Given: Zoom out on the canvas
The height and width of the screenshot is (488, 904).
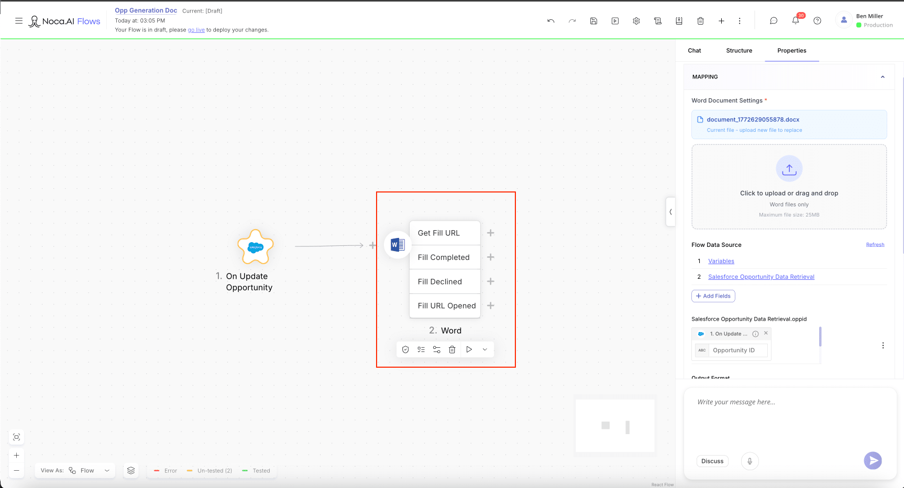Looking at the screenshot, I should point(17,471).
